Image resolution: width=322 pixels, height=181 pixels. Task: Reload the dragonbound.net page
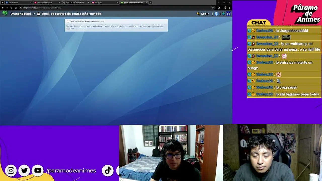click(11, 8)
